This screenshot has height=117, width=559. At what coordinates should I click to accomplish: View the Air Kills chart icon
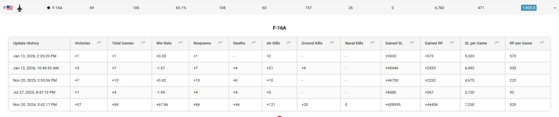pos(288,43)
